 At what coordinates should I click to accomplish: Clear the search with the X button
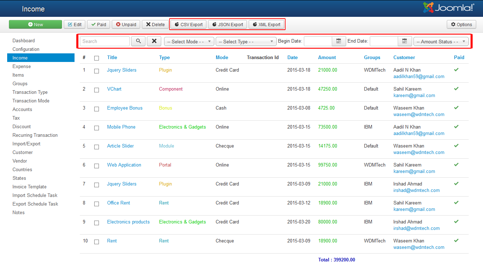tap(154, 41)
